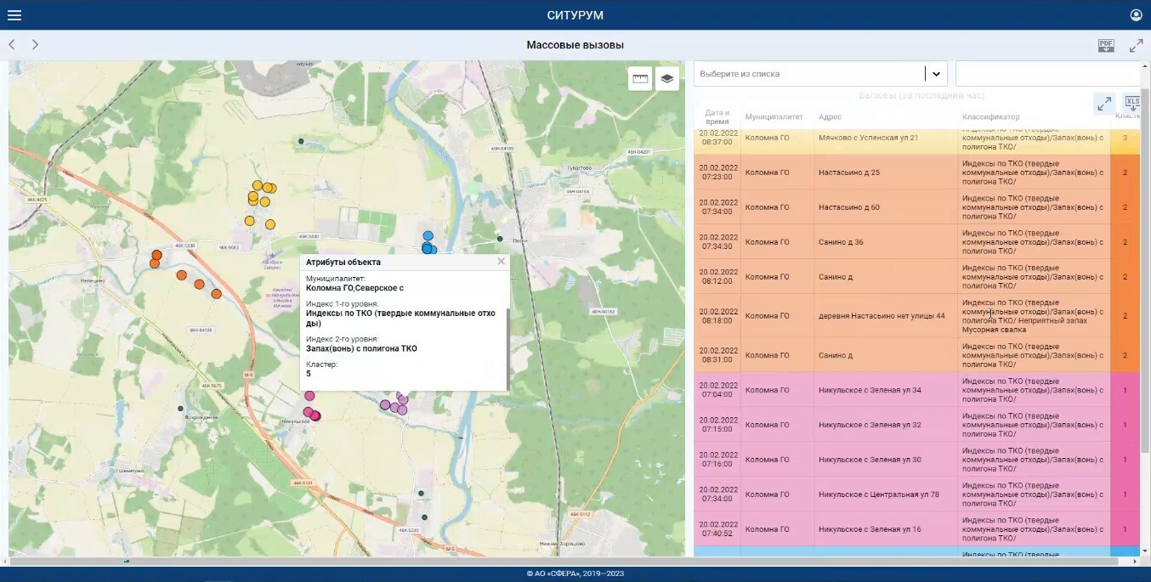Download the calls table as XLS
The image size is (1151, 582).
coord(1132,104)
